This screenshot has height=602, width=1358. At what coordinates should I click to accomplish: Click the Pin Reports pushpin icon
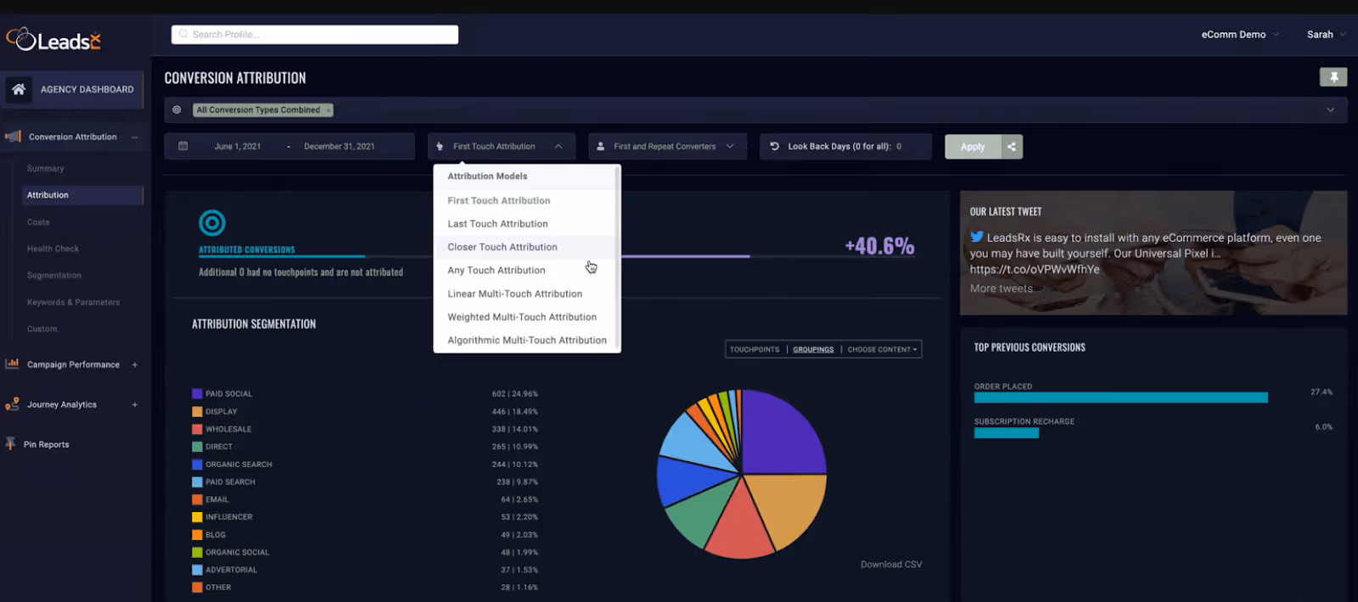click(10, 443)
